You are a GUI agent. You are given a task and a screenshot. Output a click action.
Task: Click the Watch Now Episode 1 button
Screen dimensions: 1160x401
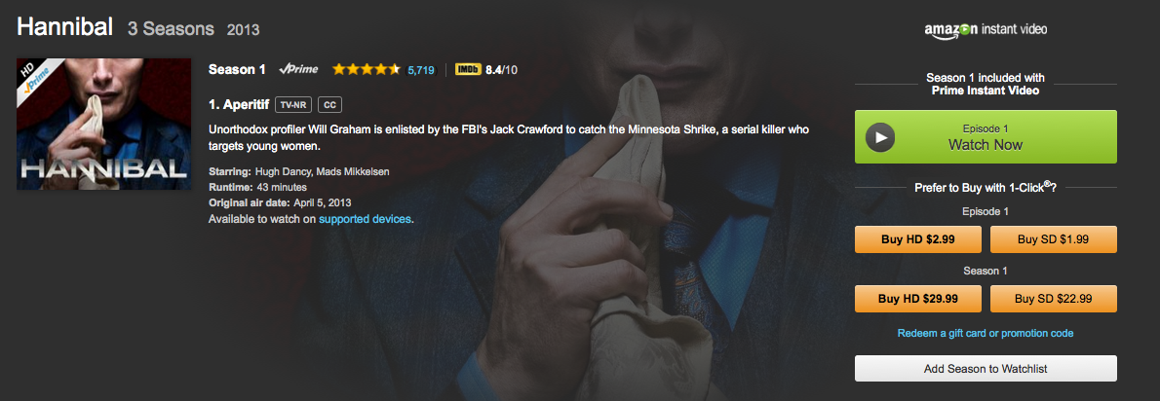(986, 136)
